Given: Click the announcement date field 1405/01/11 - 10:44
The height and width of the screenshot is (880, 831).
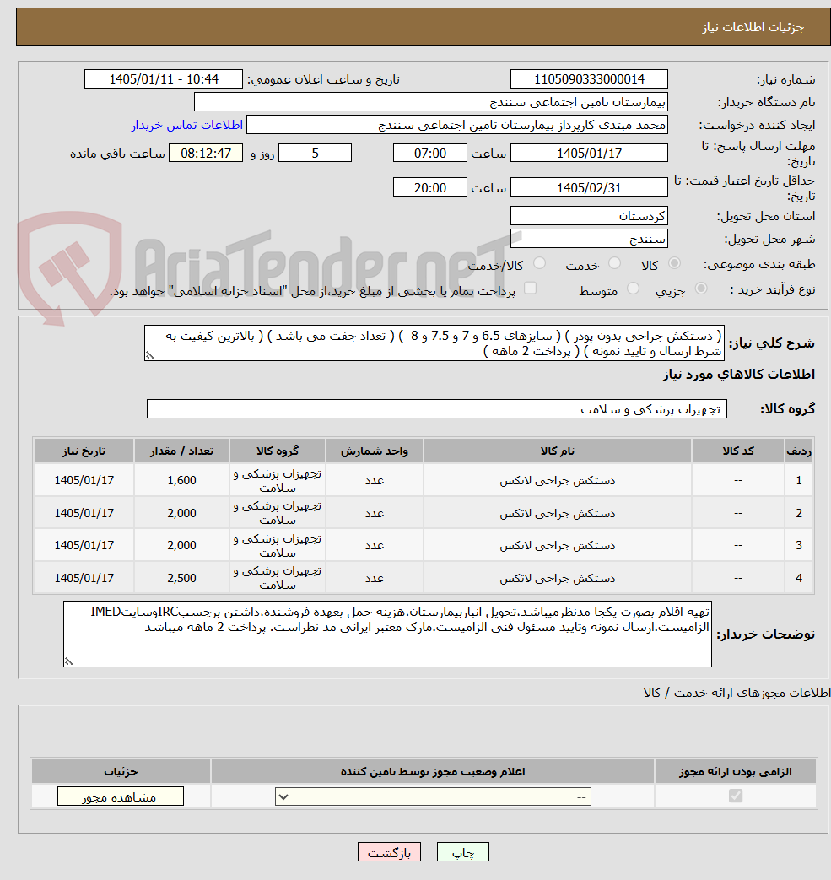Looking at the screenshot, I should point(164,79).
